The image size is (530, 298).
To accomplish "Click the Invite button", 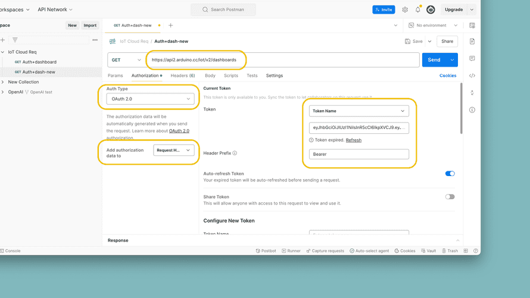I will click(384, 10).
